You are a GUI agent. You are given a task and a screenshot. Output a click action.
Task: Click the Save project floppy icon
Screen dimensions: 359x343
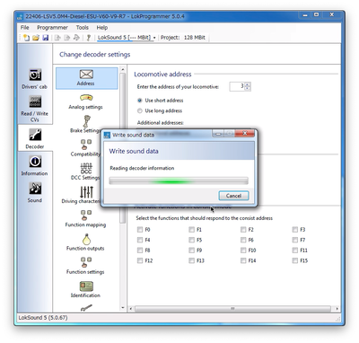click(46, 38)
